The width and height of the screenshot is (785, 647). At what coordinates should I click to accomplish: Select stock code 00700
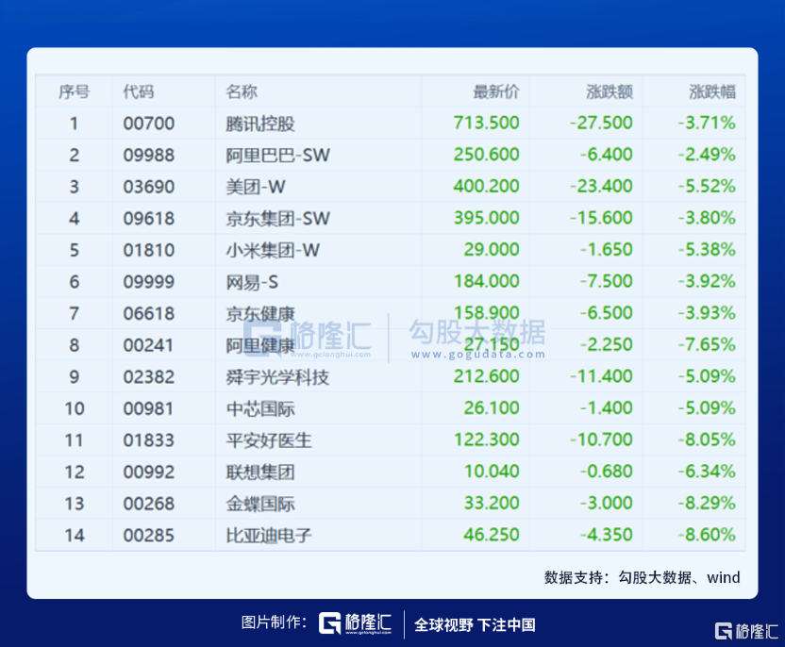tap(149, 124)
